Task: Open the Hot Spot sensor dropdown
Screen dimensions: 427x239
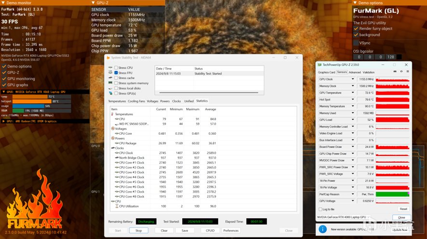Action: (353, 99)
